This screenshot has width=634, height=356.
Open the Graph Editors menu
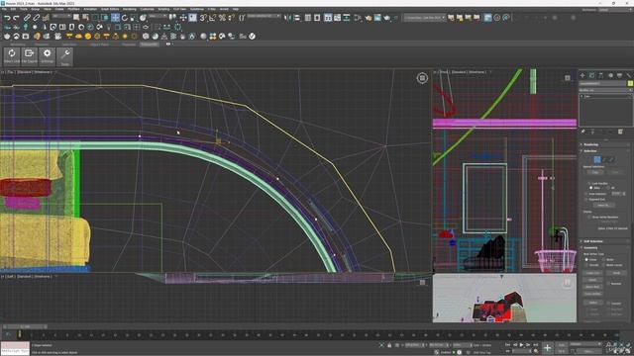point(110,9)
